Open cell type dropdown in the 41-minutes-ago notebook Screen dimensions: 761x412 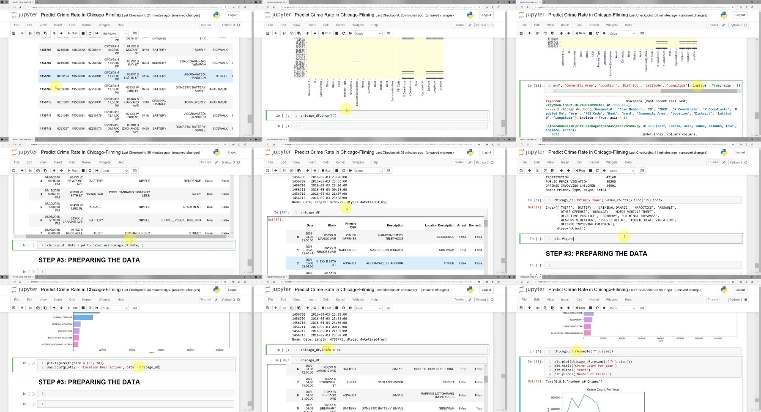click(x=622, y=170)
